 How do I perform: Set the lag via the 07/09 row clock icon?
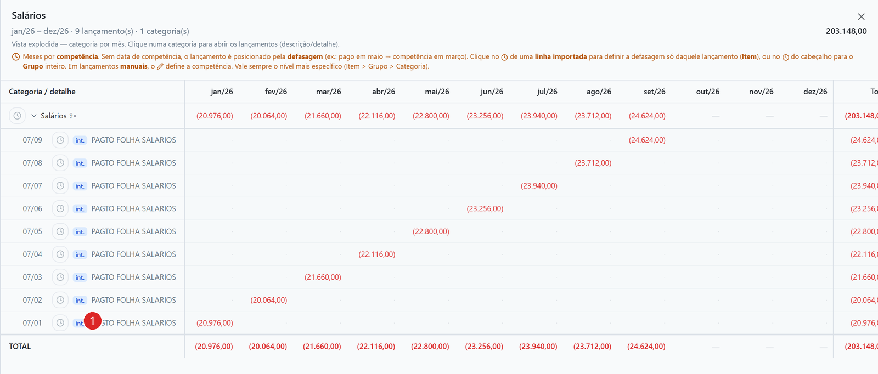tap(60, 140)
